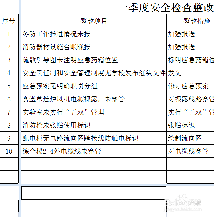The height and width of the screenshot is (217, 214).
Task: Click serial number 5 cell
Action: pyautogui.click(x=9, y=86)
